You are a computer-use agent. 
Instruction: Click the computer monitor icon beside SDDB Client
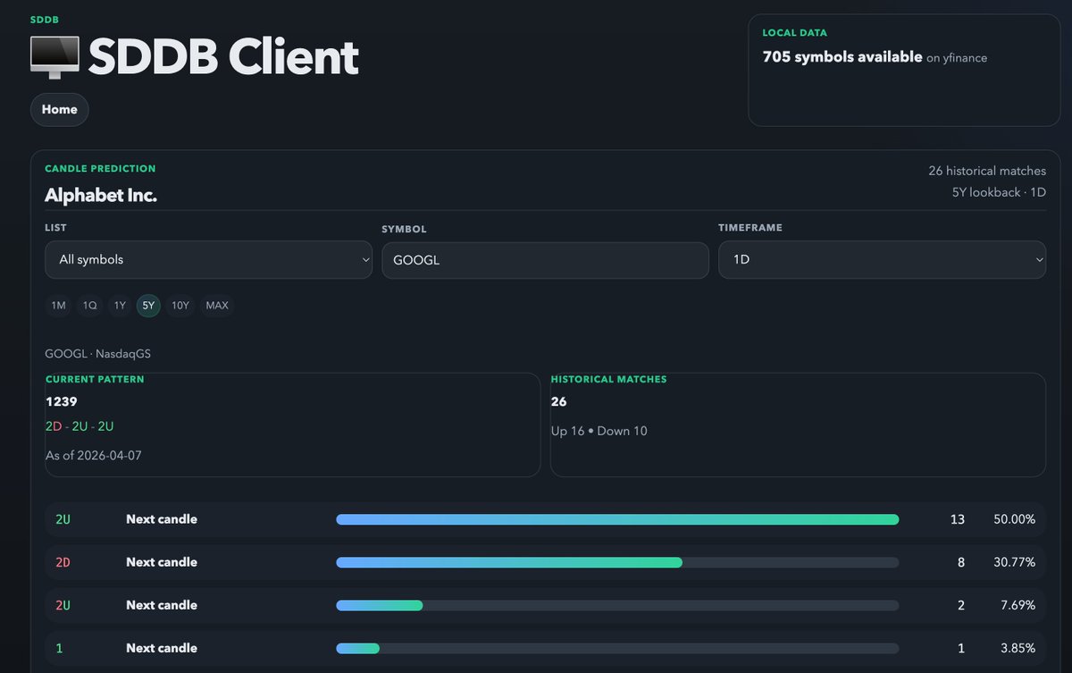click(54, 56)
